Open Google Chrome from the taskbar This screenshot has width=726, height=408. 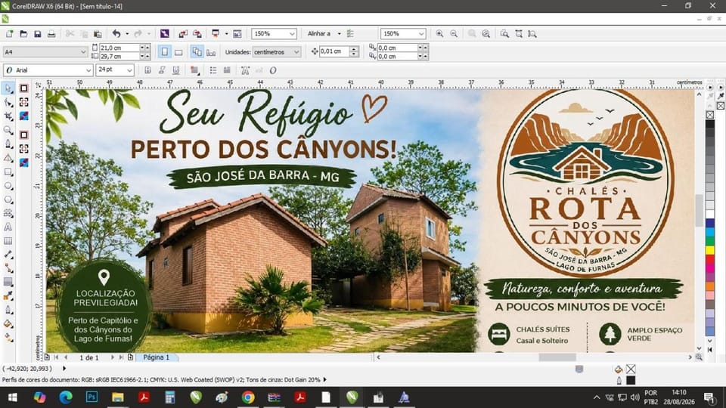(248, 397)
